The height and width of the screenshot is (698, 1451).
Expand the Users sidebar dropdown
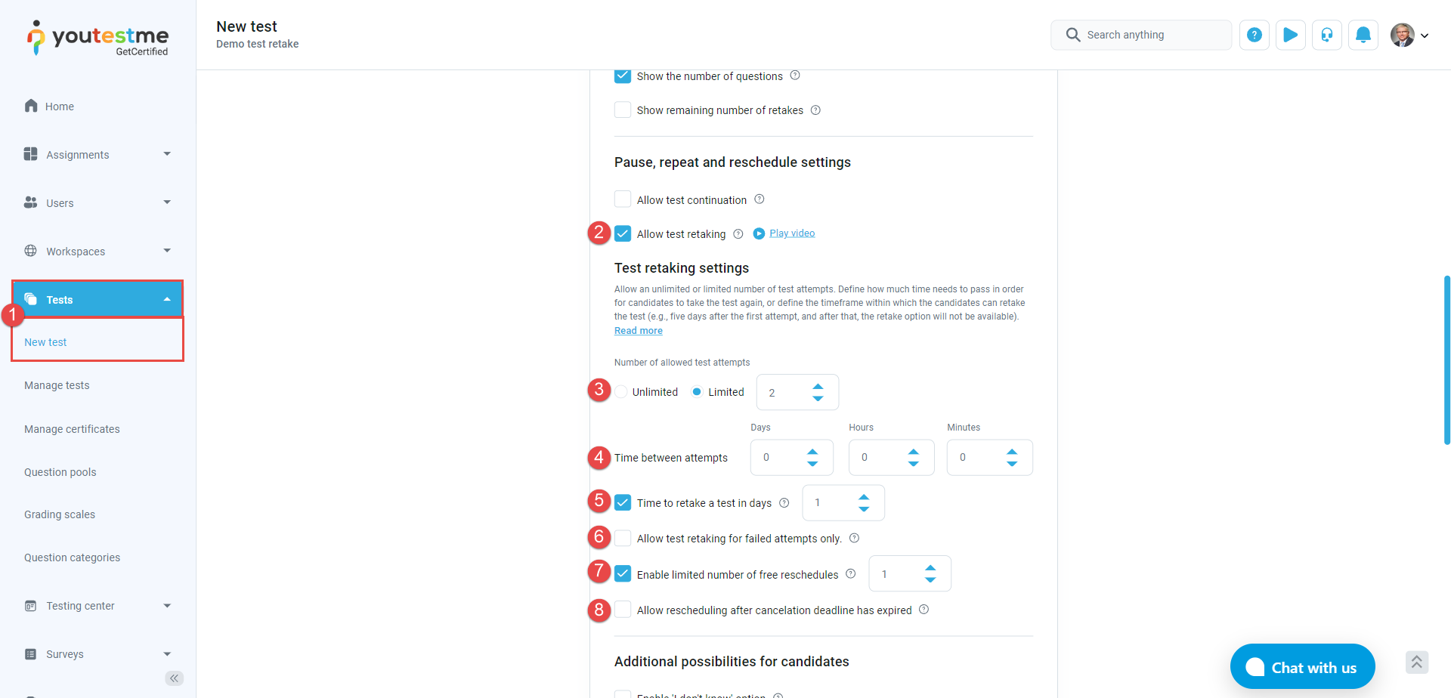(x=166, y=202)
